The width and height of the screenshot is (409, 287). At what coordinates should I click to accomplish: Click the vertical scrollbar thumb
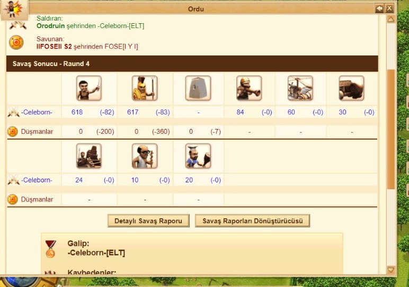(391, 129)
